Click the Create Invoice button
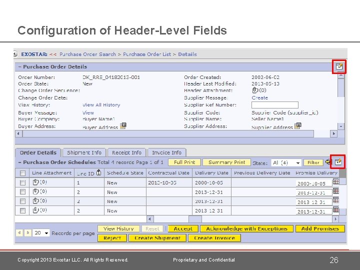 click(214, 238)
